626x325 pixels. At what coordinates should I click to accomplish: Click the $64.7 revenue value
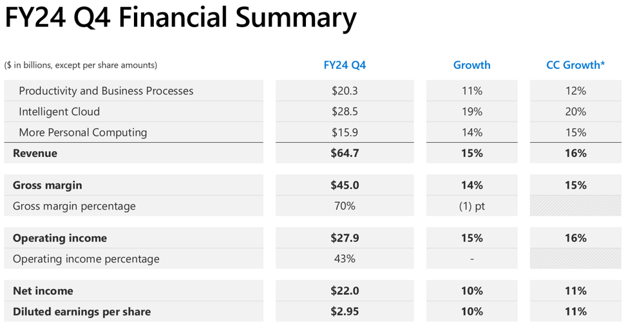coord(345,153)
